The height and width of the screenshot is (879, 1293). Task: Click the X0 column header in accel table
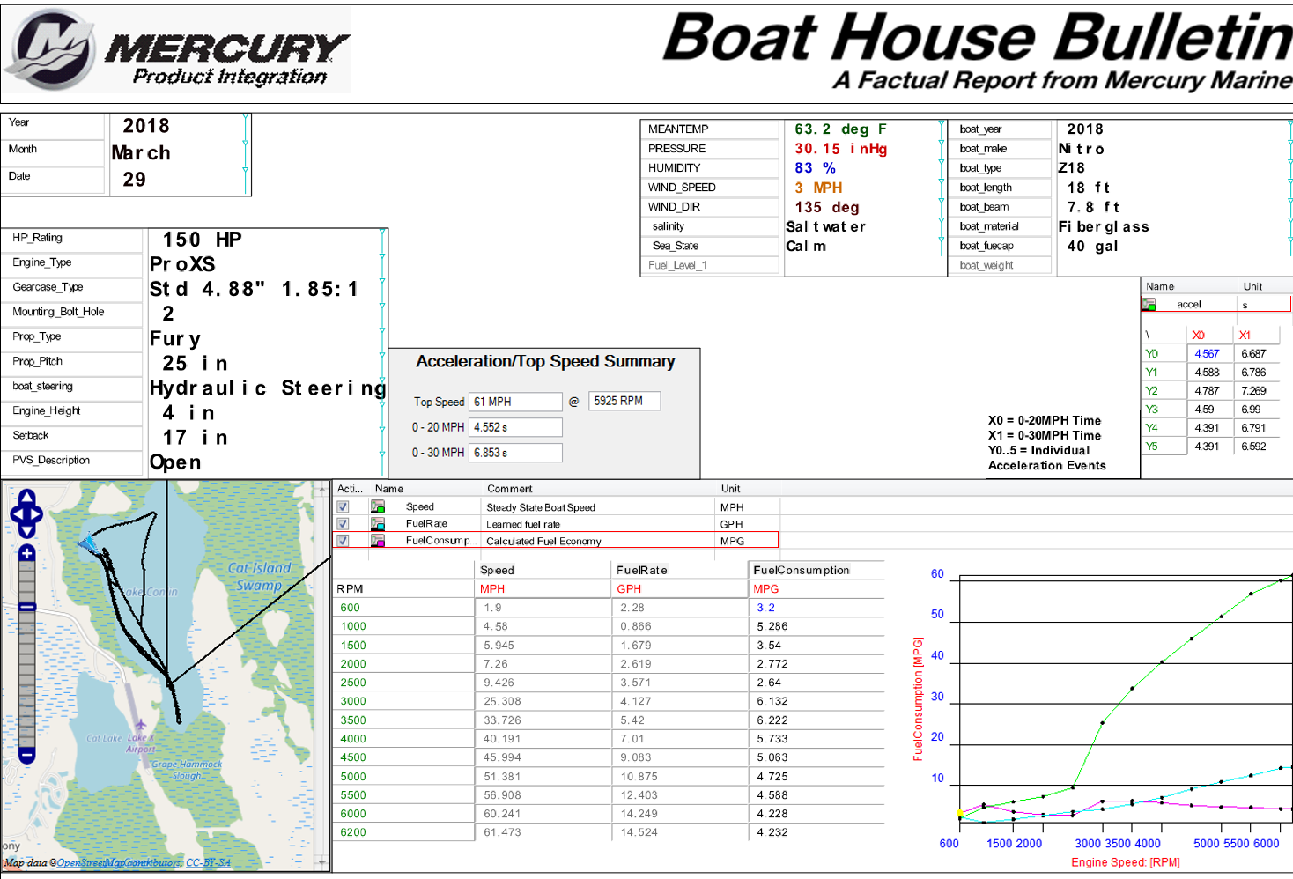click(x=1199, y=336)
